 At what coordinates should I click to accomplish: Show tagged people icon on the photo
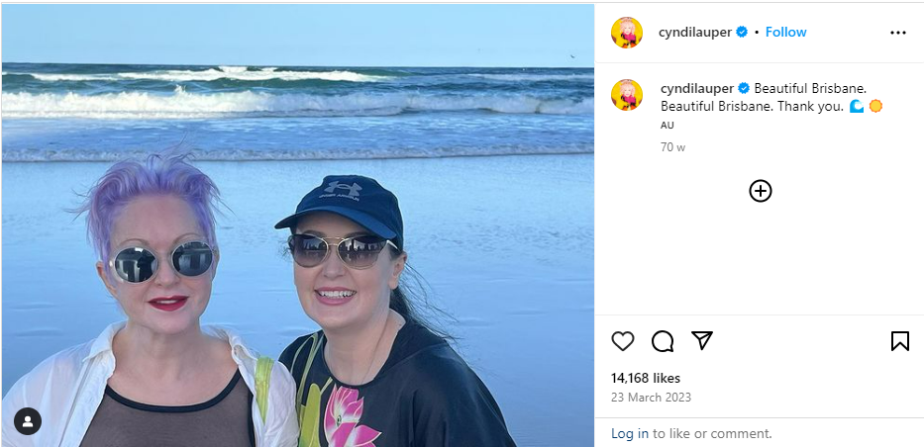[x=28, y=421]
